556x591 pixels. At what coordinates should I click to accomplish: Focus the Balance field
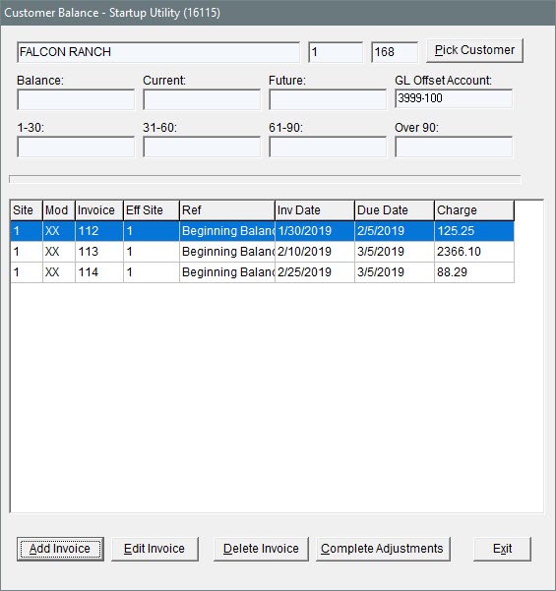(76, 100)
